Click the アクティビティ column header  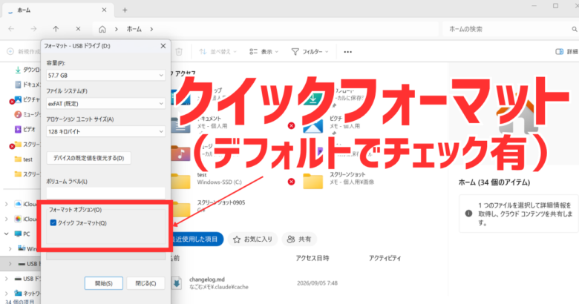[x=385, y=258]
